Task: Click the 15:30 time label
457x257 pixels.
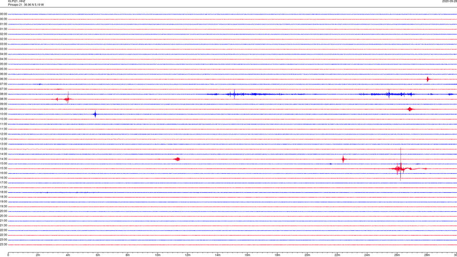Action: (x=3, y=168)
